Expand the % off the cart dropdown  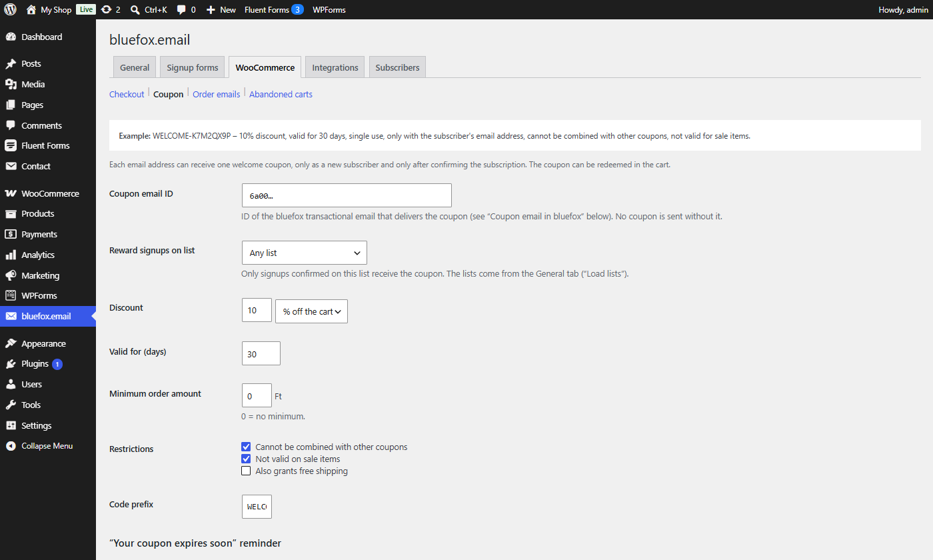(311, 311)
